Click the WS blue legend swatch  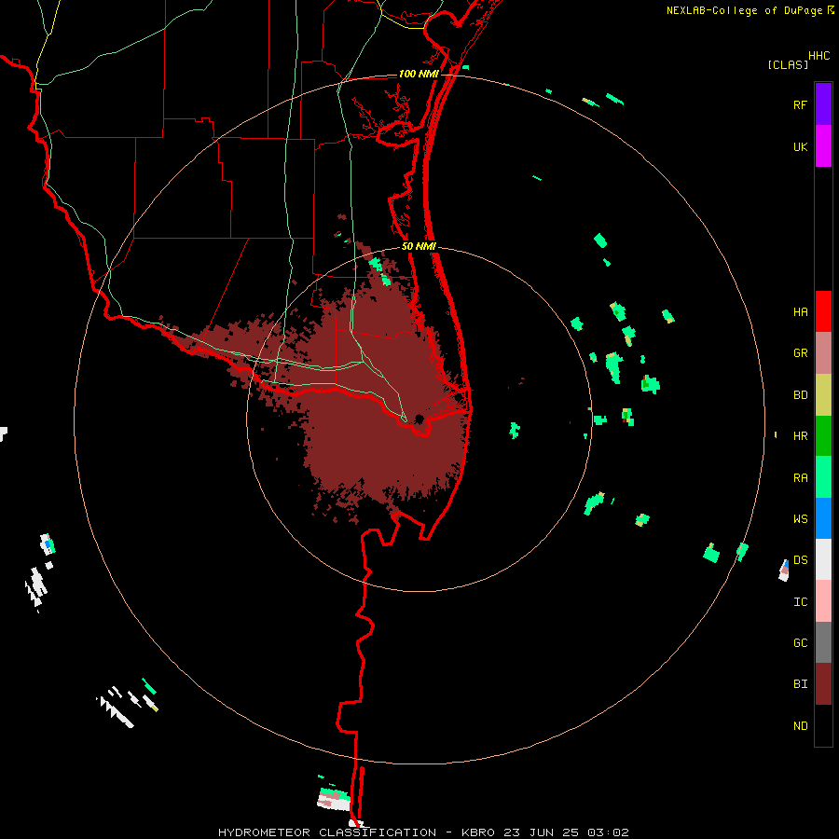click(823, 518)
